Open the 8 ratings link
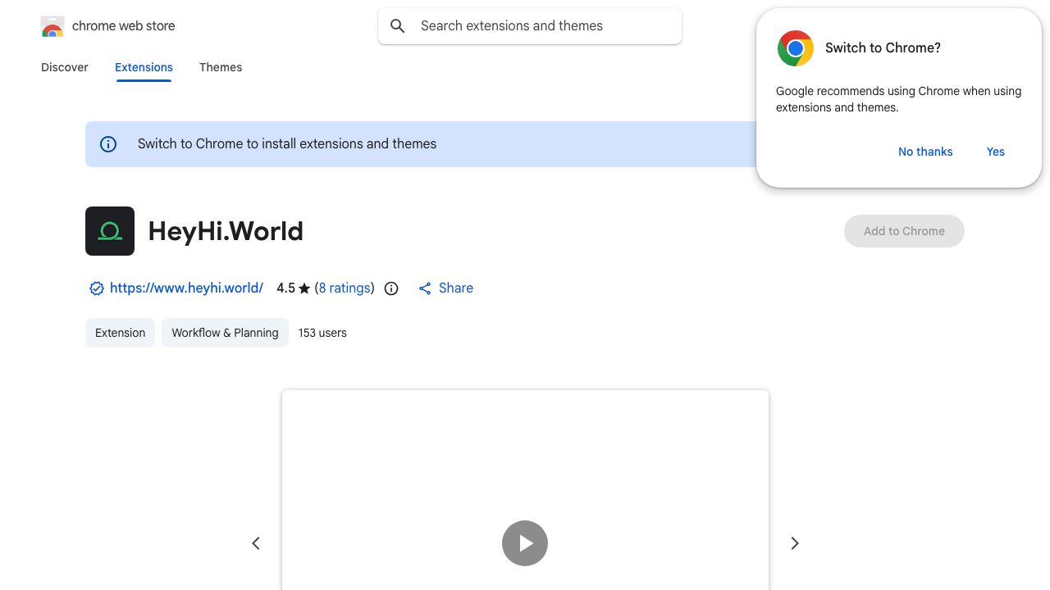This screenshot has height=590, width=1050. click(345, 288)
